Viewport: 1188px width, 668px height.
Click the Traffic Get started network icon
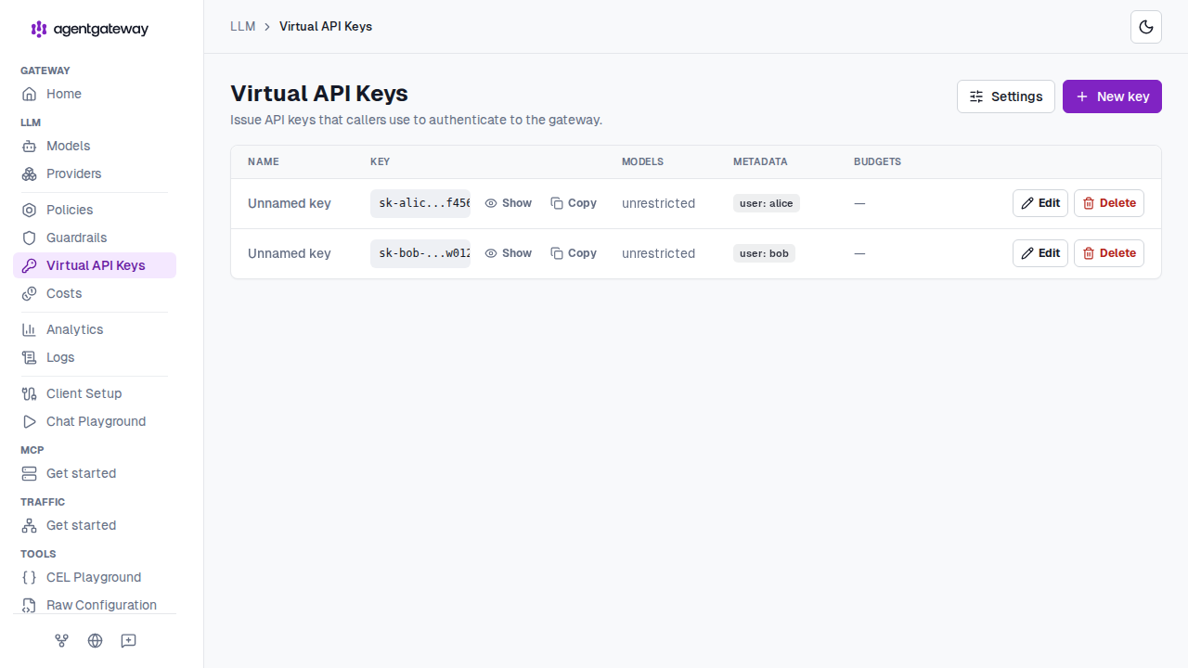(30, 525)
